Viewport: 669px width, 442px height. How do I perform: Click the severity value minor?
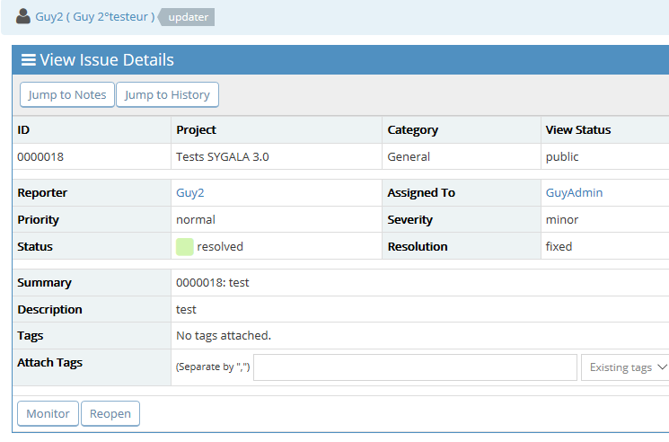(x=562, y=219)
